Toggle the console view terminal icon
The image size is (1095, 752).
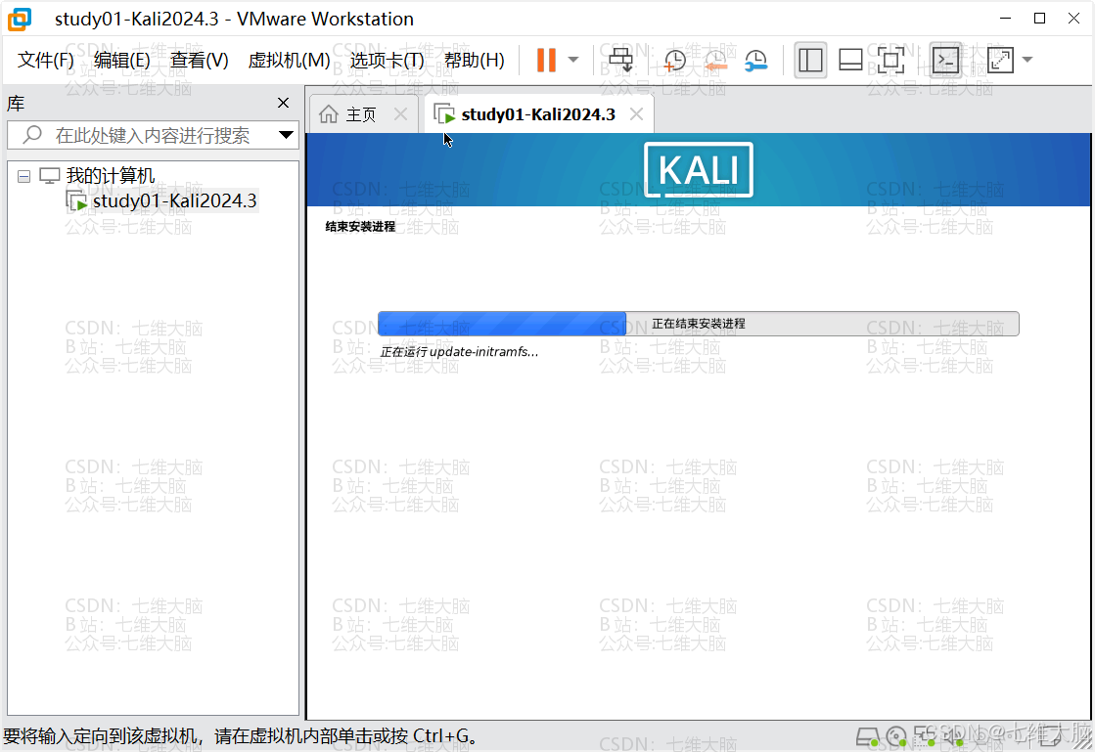(945, 60)
